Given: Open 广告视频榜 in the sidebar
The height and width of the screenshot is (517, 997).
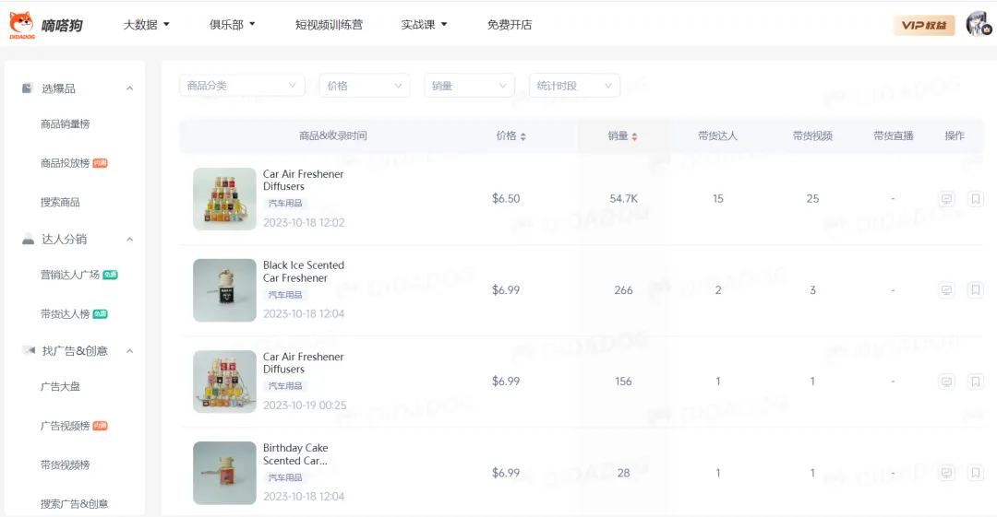Looking at the screenshot, I should point(65,426).
